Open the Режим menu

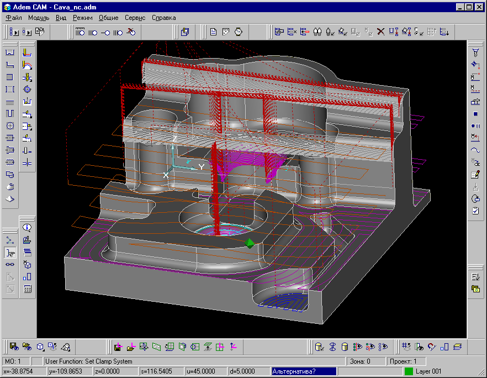(x=83, y=18)
